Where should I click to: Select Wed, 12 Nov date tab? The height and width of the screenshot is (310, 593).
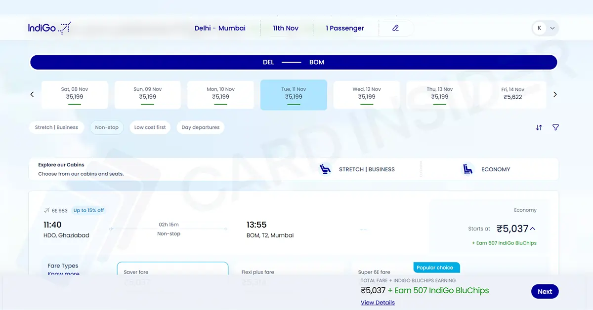pyautogui.click(x=367, y=95)
